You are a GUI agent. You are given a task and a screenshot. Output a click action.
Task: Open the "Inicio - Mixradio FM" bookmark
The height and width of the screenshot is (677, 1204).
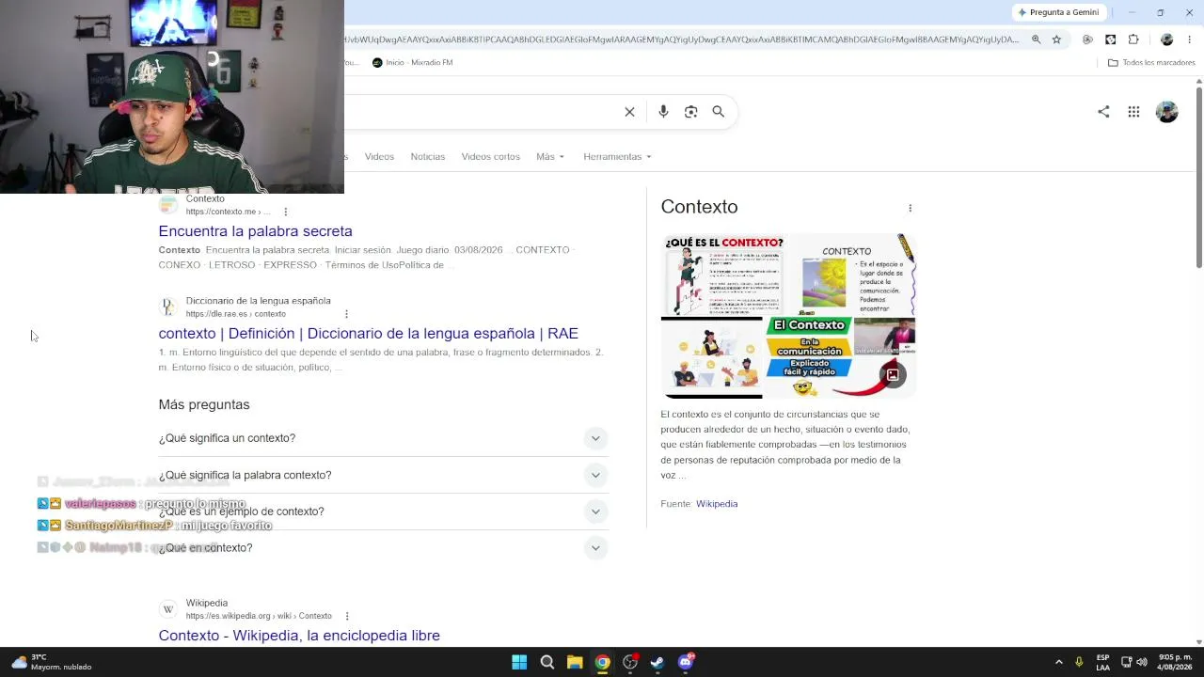coord(413,63)
